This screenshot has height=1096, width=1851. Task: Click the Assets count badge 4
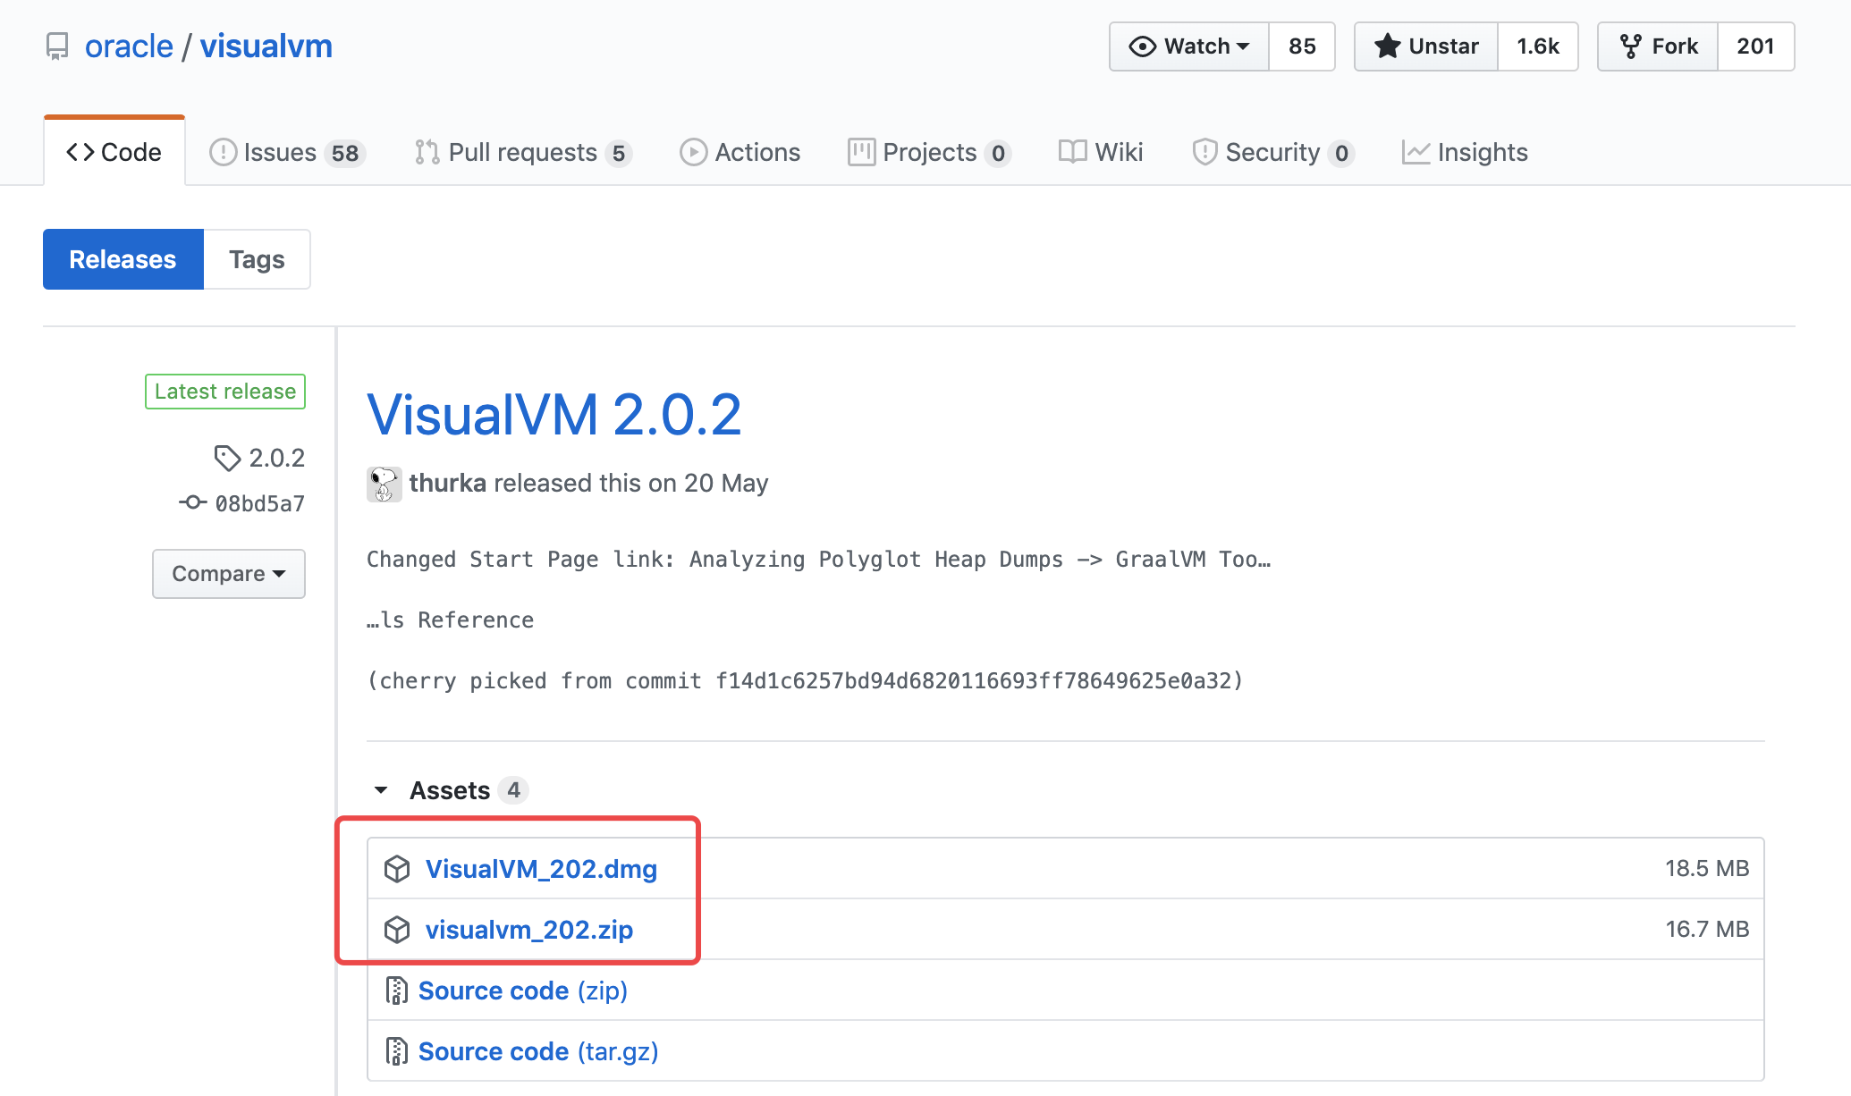(513, 790)
